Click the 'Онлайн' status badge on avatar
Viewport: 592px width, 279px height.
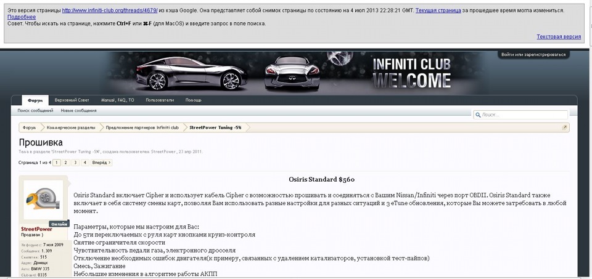[59, 224]
